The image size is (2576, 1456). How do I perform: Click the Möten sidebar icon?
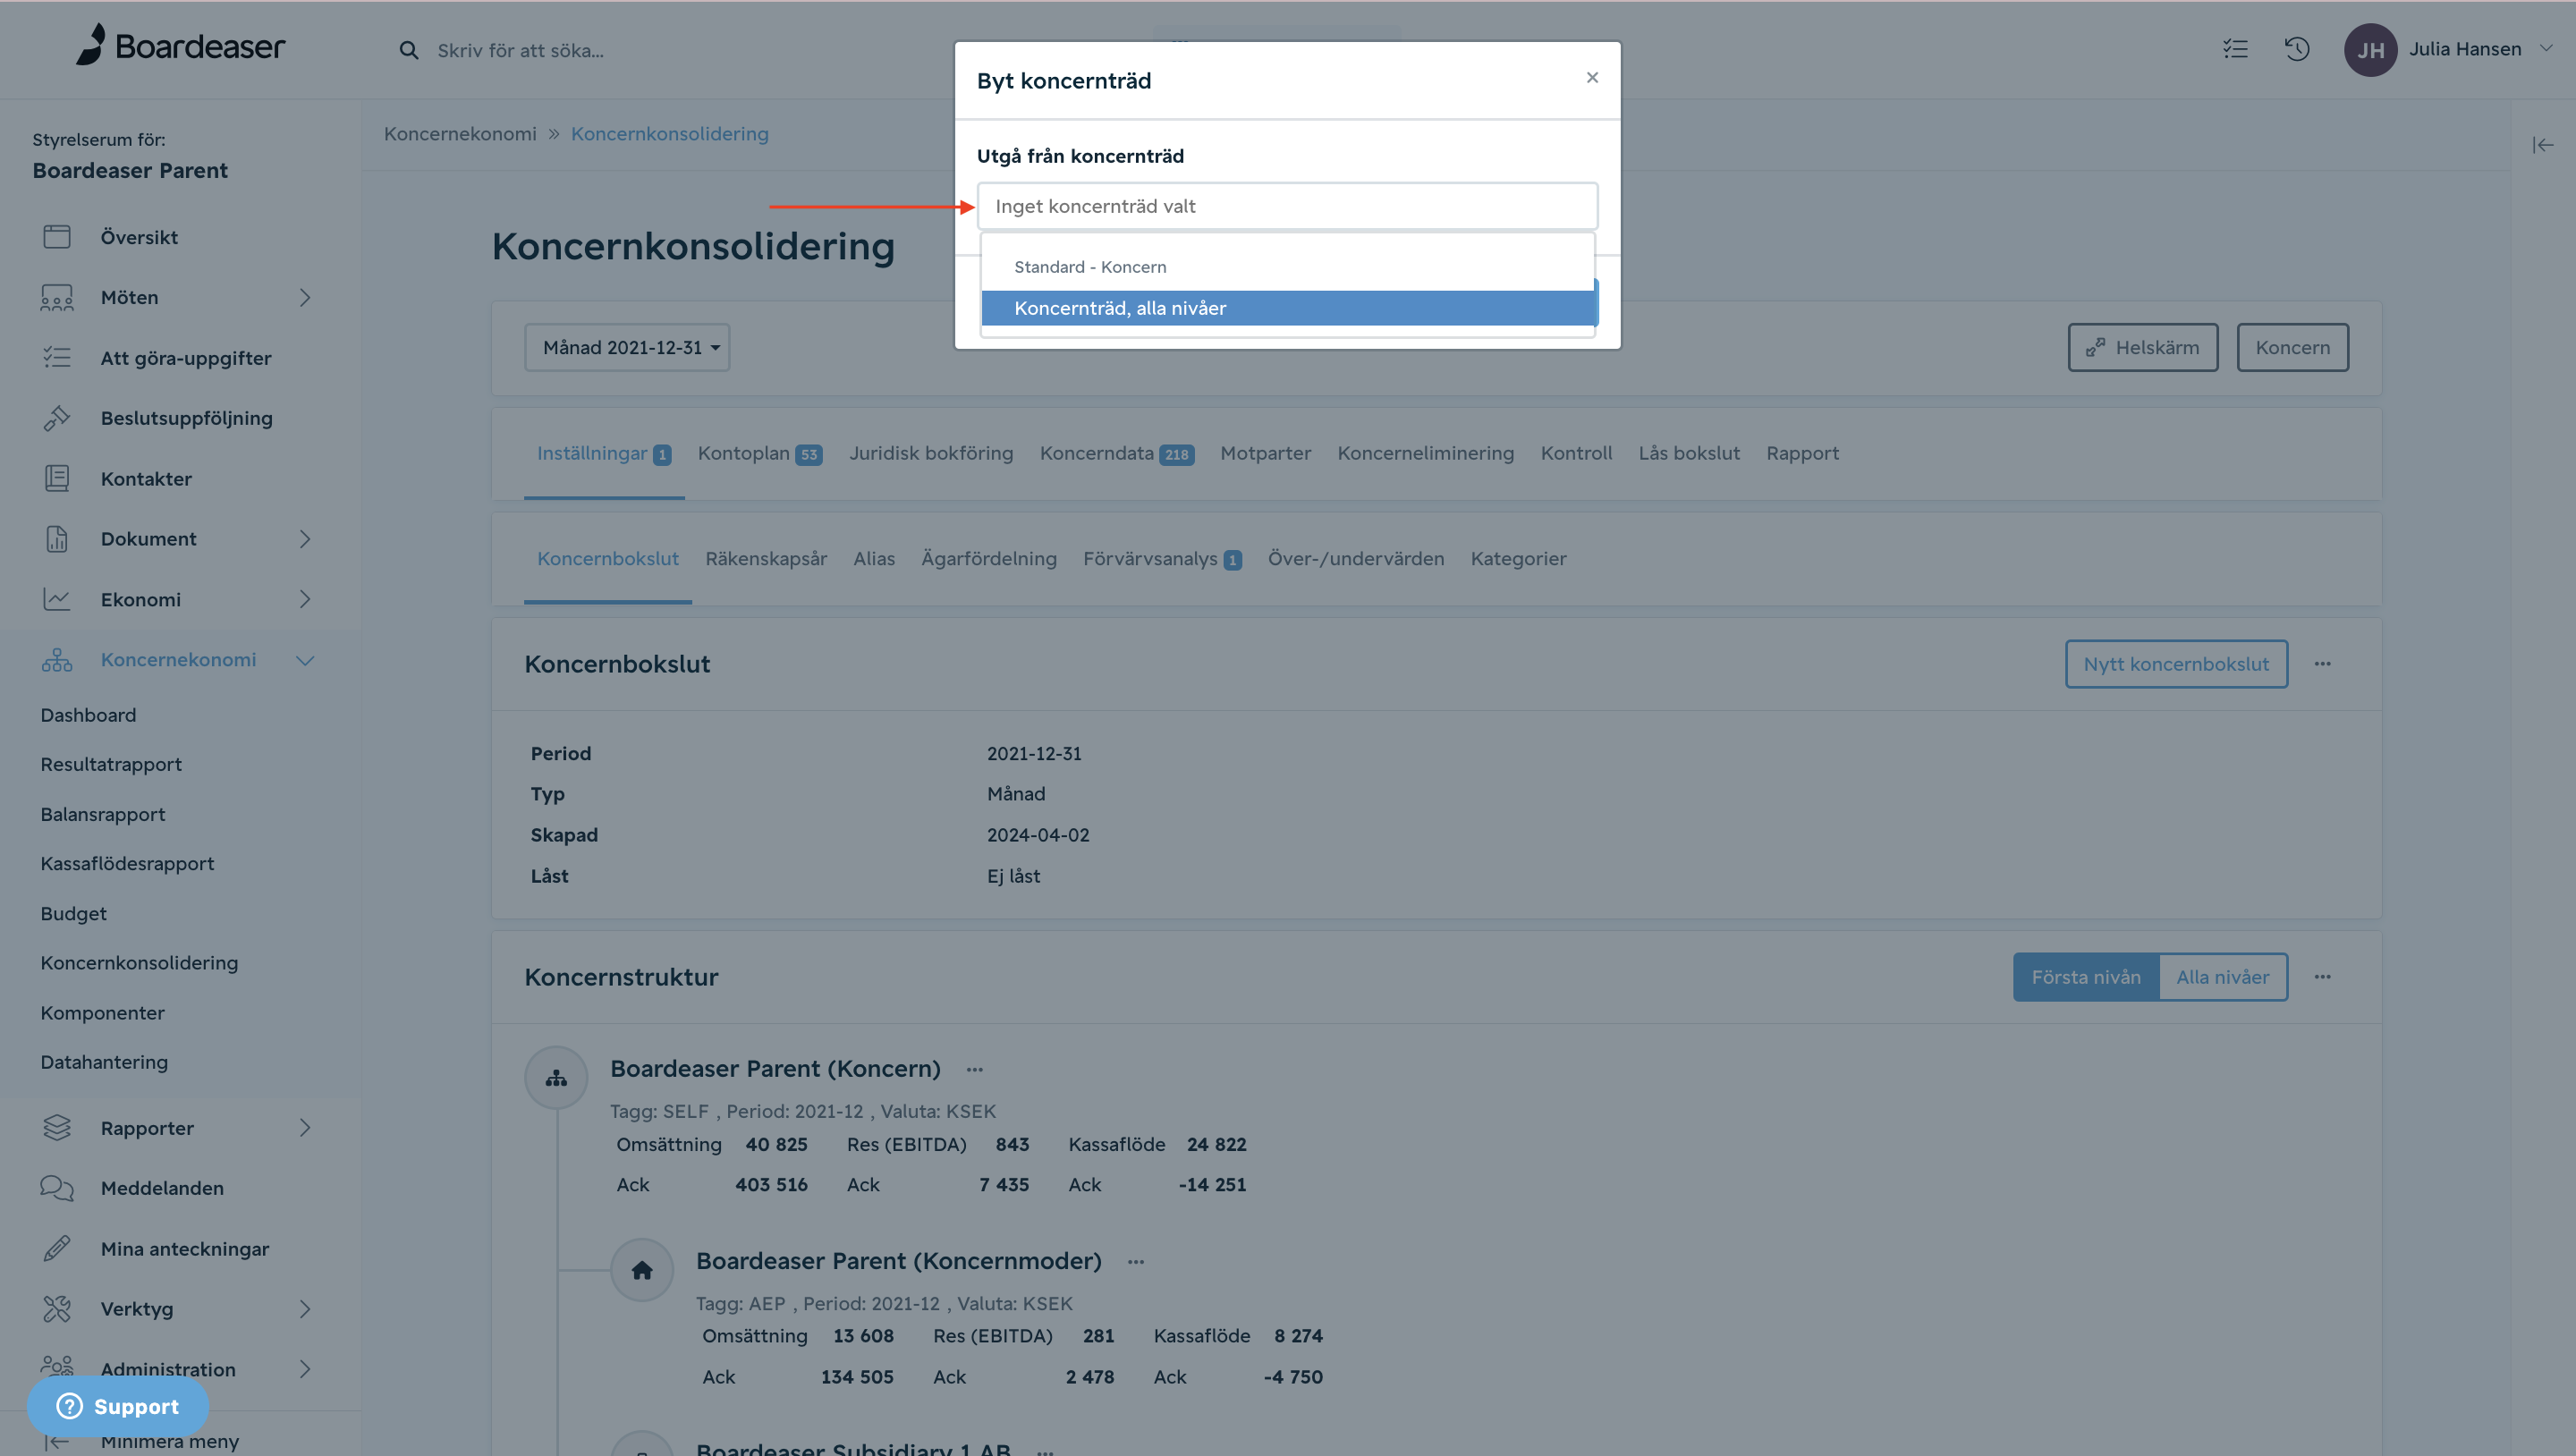coord(57,297)
